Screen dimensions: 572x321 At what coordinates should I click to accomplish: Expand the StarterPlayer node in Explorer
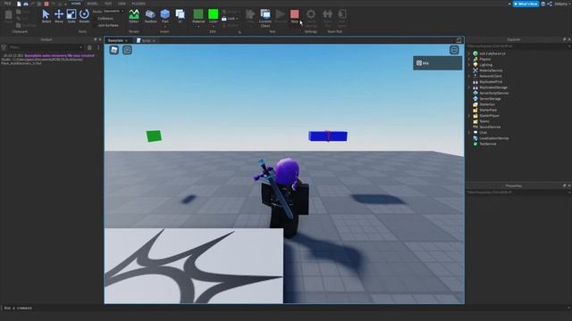(x=469, y=115)
